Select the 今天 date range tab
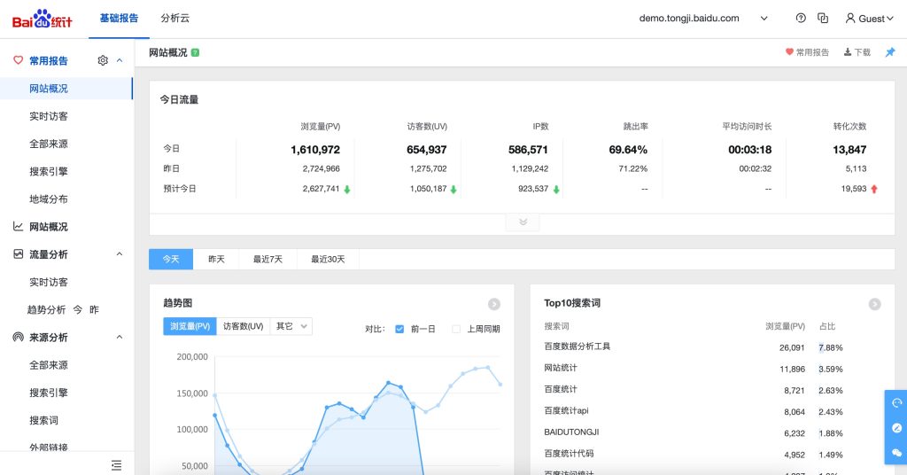The height and width of the screenshot is (475, 907). pyautogui.click(x=171, y=259)
